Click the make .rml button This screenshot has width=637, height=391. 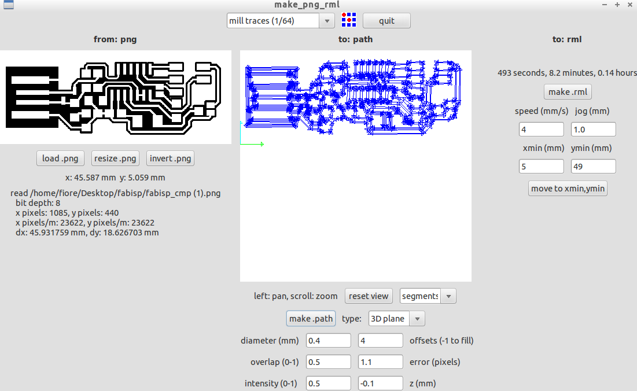click(568, 92)
